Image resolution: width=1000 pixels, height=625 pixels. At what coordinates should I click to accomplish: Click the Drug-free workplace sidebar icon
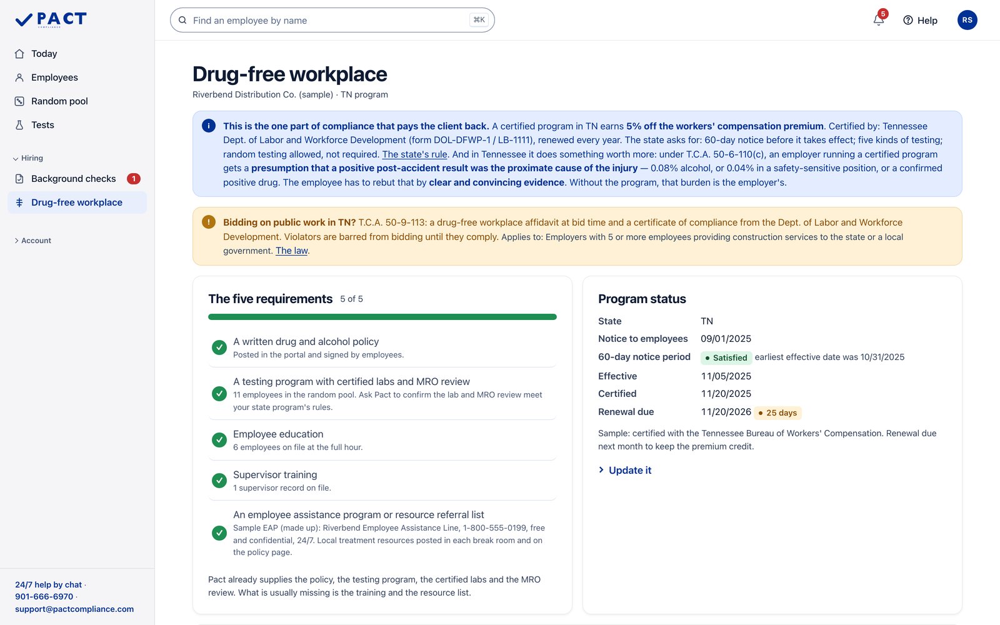coord(19,202)
